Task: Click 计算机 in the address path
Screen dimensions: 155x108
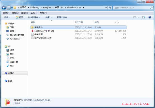Action: pos(23,8)
